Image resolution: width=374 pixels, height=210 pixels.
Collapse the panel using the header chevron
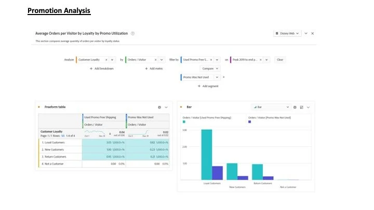pos(306,33)
